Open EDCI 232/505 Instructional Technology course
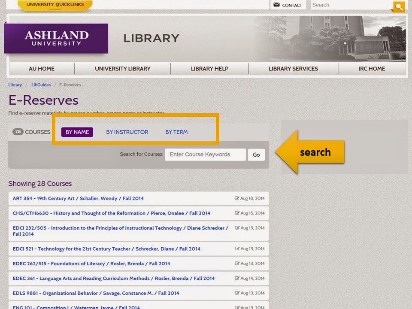This screenshot has height=309, width=412. [120, 231]
